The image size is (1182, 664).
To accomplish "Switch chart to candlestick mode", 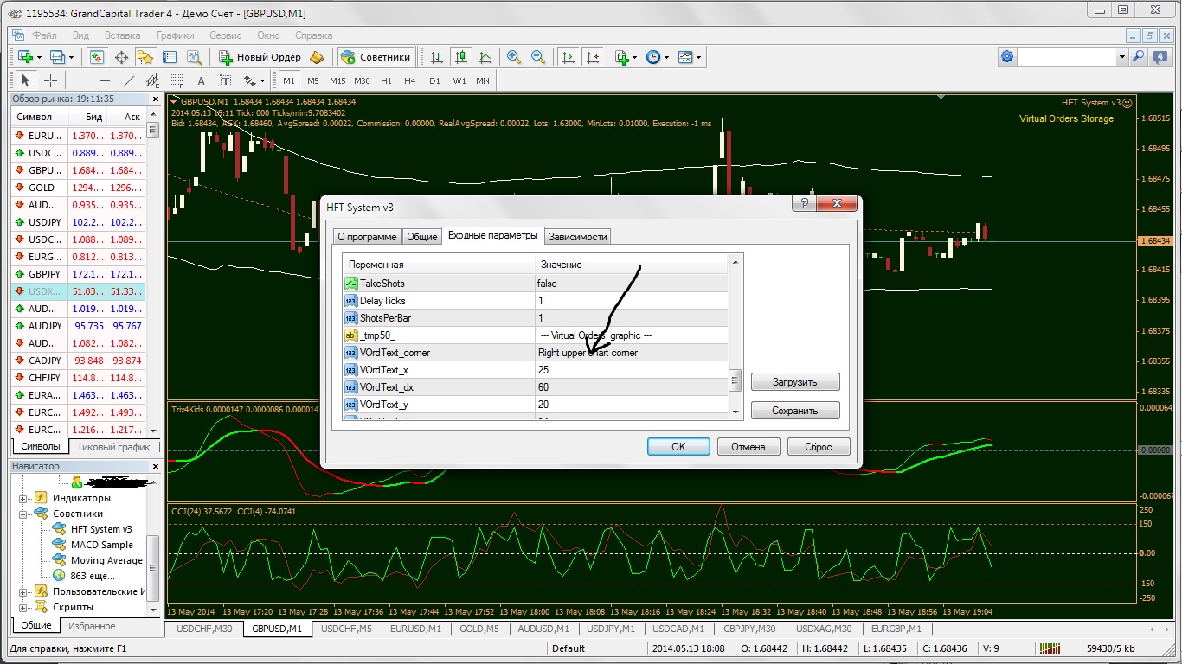I will tap(461, 57).
